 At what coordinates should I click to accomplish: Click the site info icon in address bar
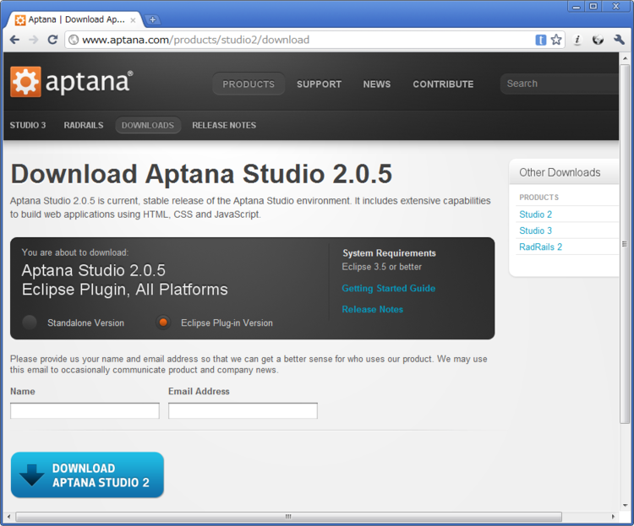[x=74, y=40]
